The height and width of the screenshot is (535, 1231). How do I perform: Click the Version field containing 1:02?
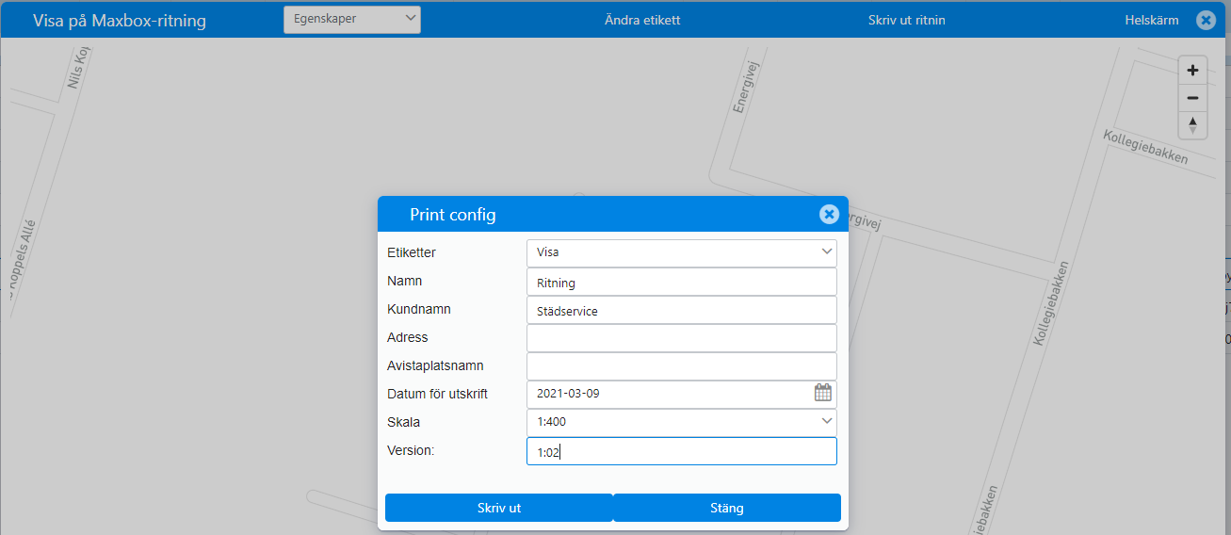pyautogui.click(x=682, y=451)
